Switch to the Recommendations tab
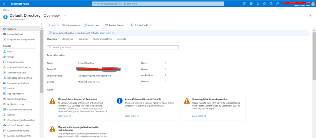This screenshot has width=316, height=138. pos(102,39)
